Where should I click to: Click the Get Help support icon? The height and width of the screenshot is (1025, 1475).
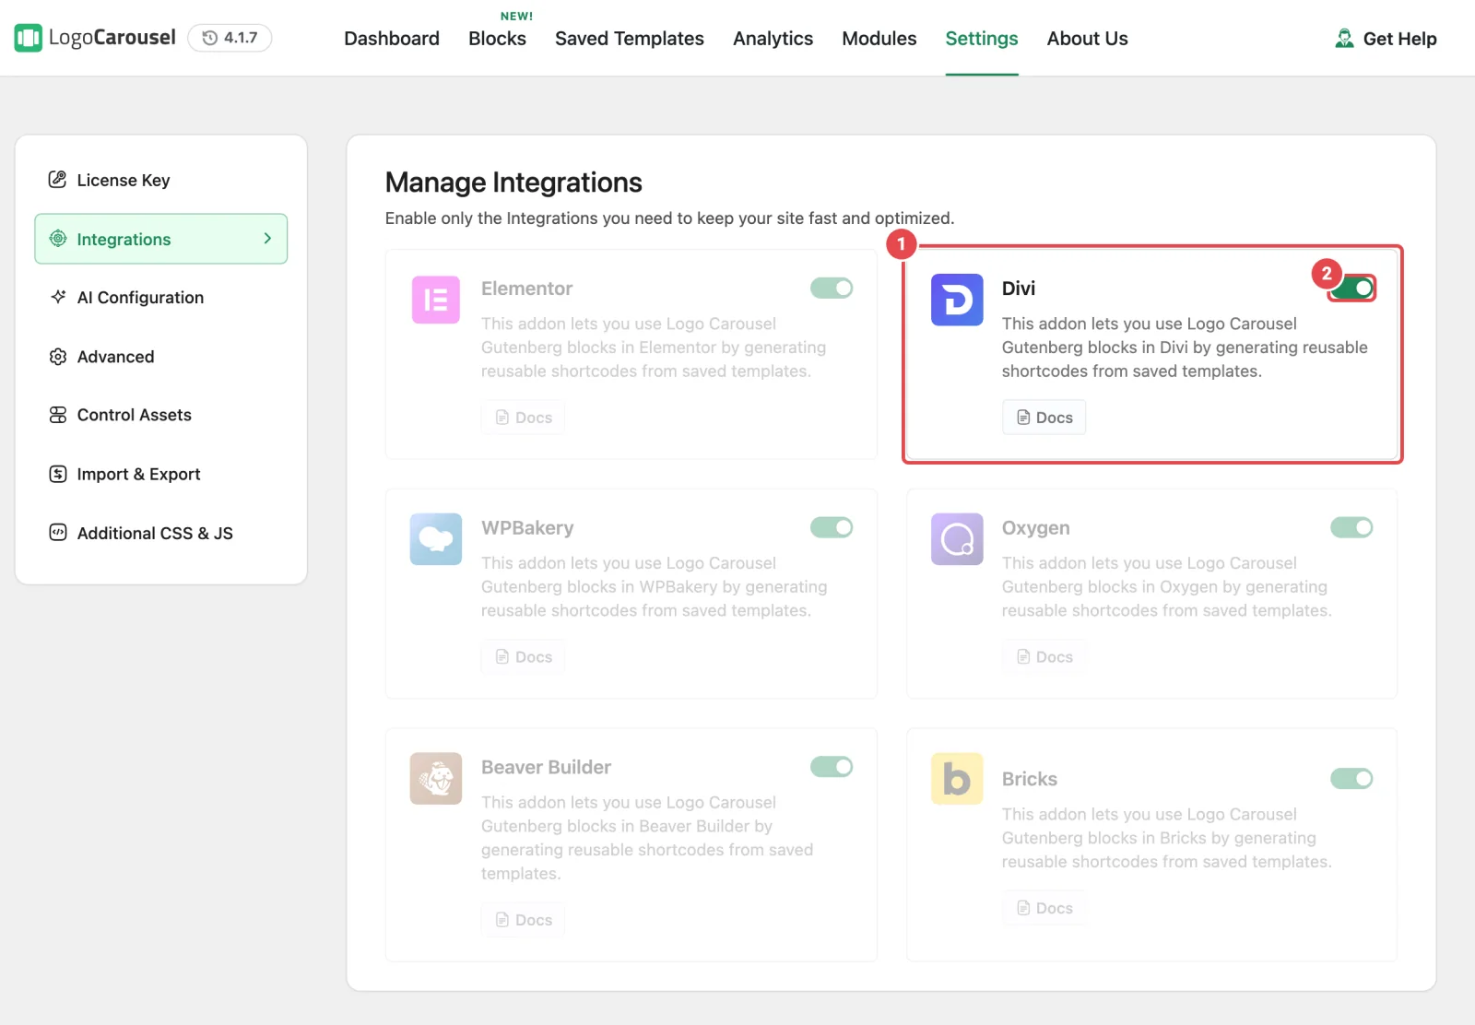click(1344, 38)
